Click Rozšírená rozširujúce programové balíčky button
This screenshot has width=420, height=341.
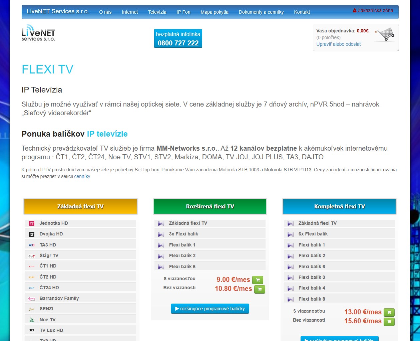210,309
